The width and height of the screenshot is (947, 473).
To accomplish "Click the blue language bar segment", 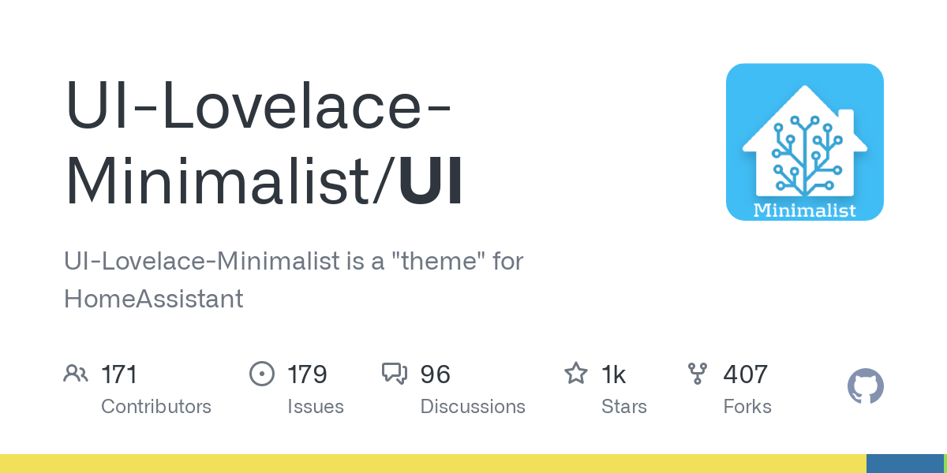I will [904, 464].
